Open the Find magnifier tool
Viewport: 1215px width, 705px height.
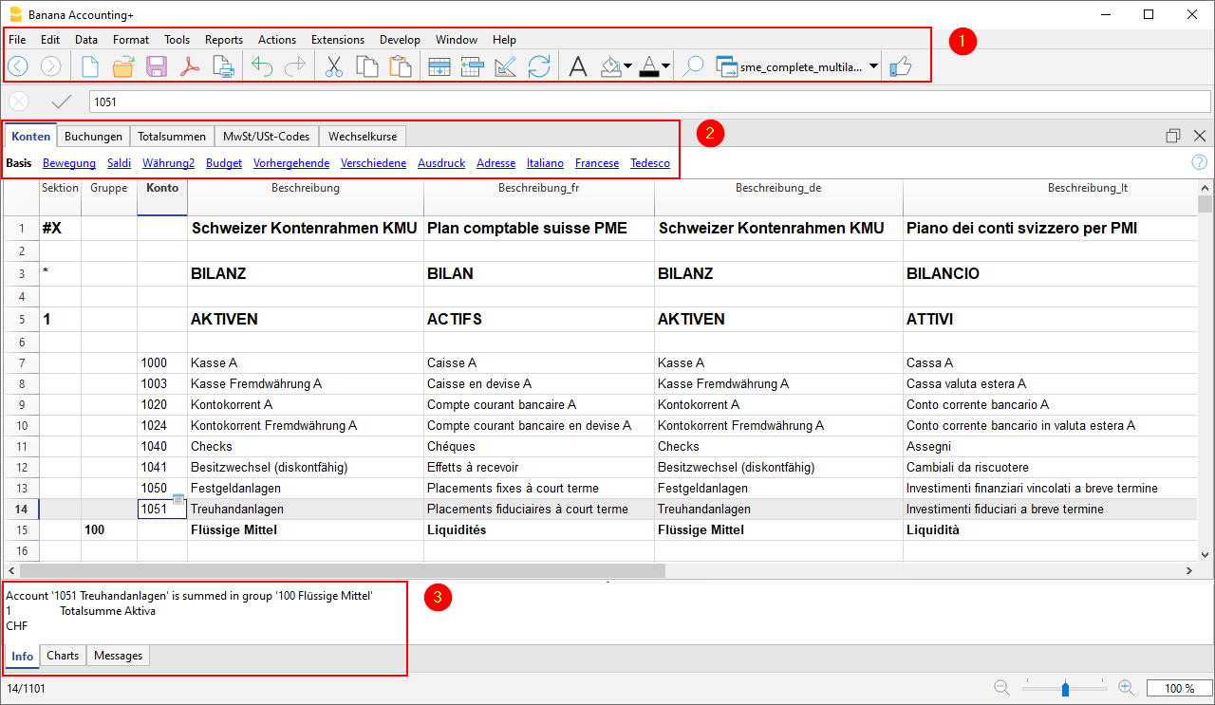coord(694,66)
